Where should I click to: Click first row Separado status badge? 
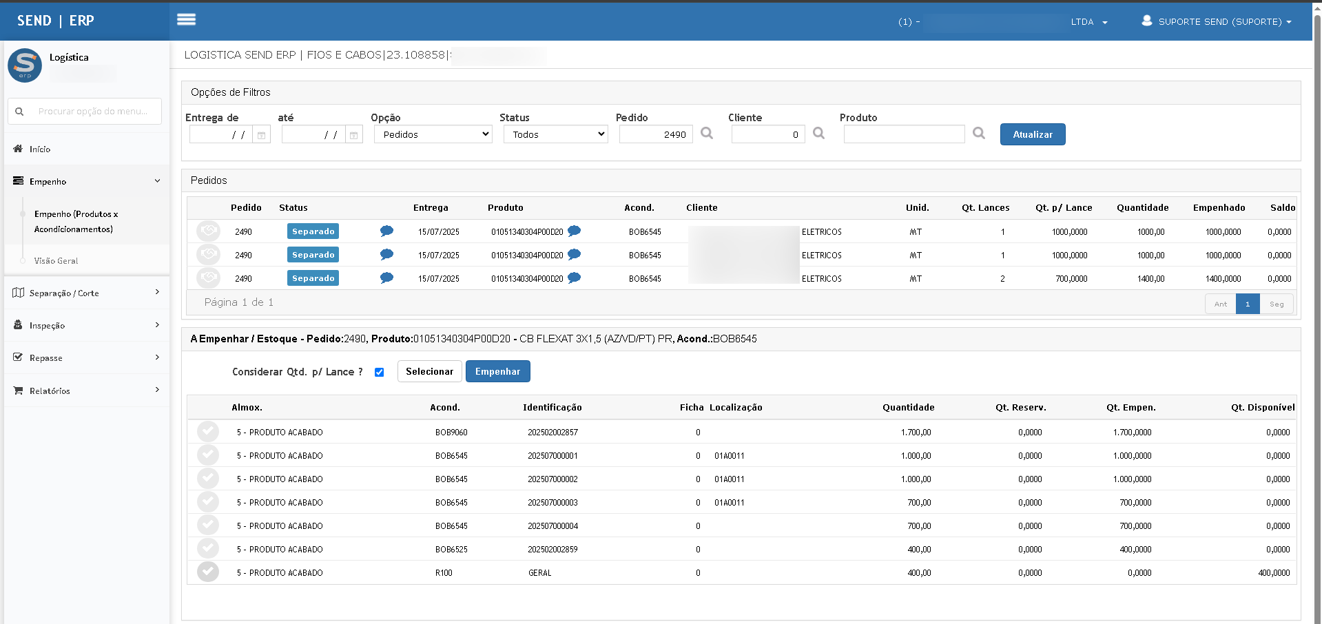pyautogui.click(x=313, y=231)
